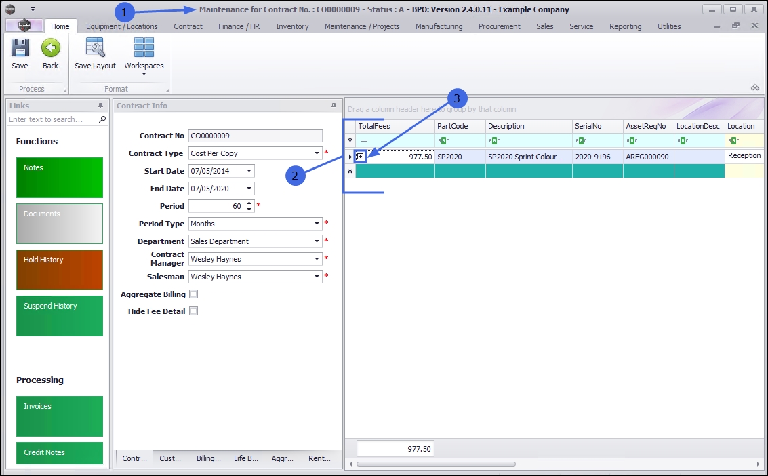Collapse the ribbon with the chevron arrow
The width and height of the screenshot is (768, 476).
point(754,87)
